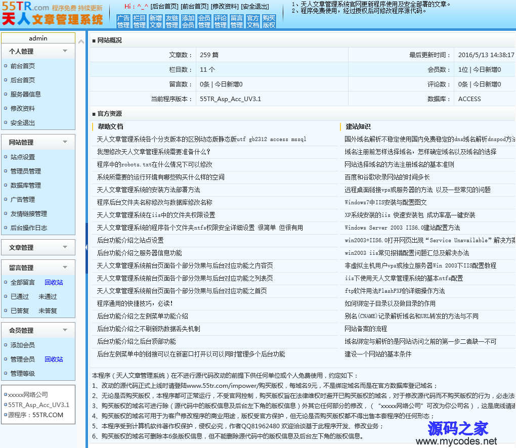This screenshot has width=516, height=448.
Task: Click the [后台首页] header link
Action: (164, 6)
